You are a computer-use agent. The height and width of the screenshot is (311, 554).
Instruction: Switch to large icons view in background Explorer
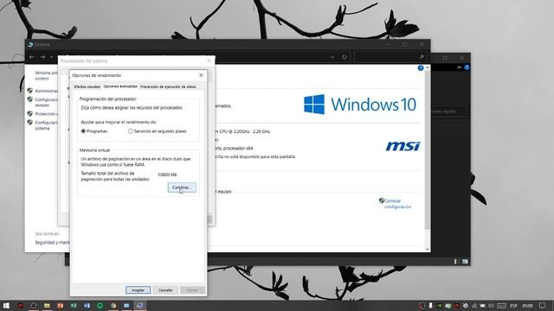pos(465,262)
